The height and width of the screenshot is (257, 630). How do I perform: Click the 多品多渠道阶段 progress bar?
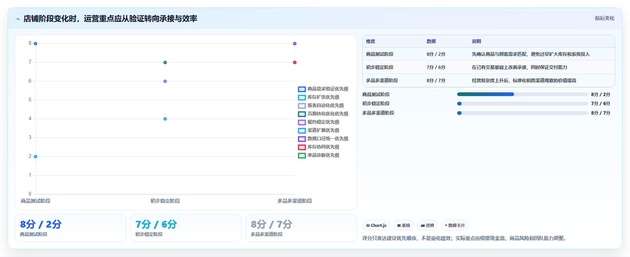click(x=522, y=113)
